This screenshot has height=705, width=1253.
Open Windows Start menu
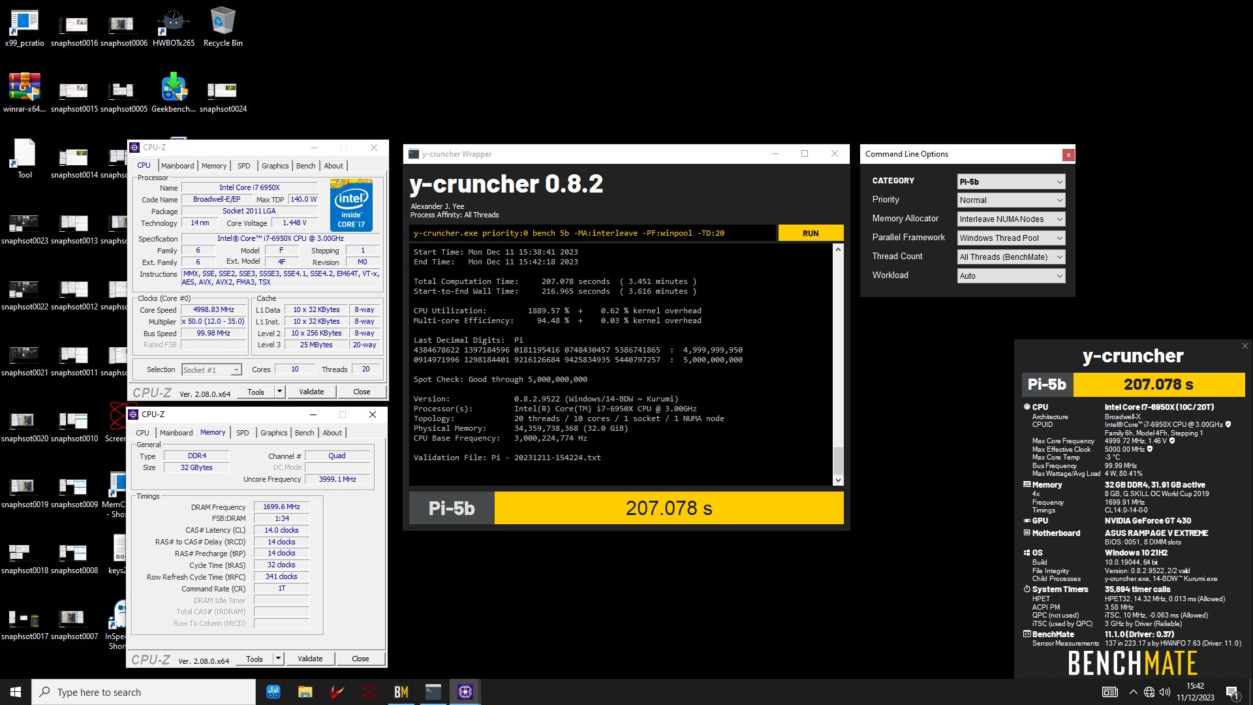[16, 692]
